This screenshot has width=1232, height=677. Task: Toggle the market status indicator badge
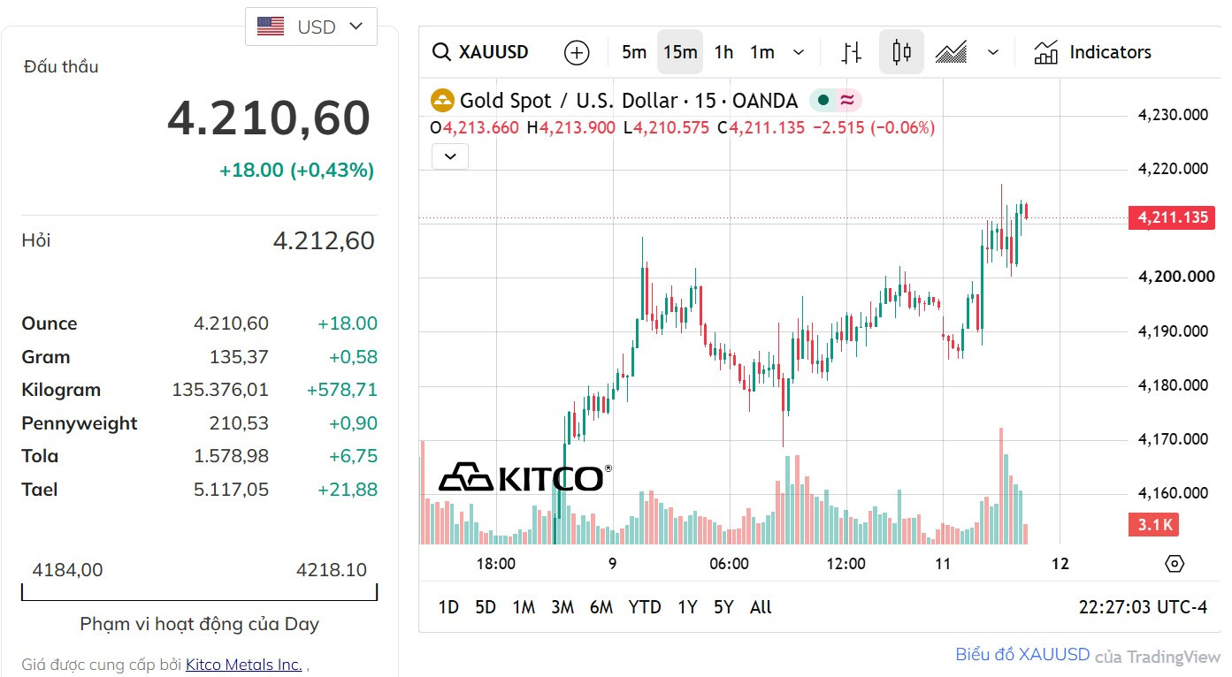[x=836, y=101]
